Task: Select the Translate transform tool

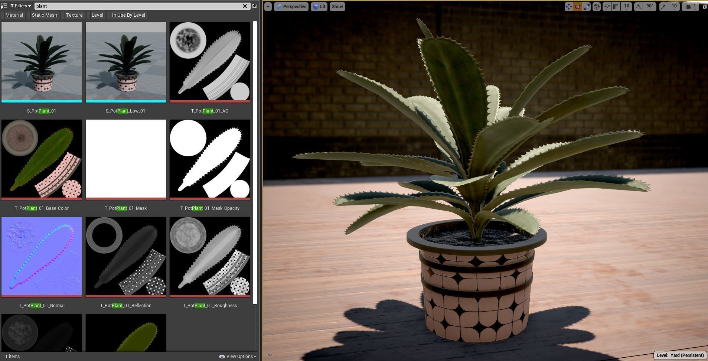Action: coord(569,7)
